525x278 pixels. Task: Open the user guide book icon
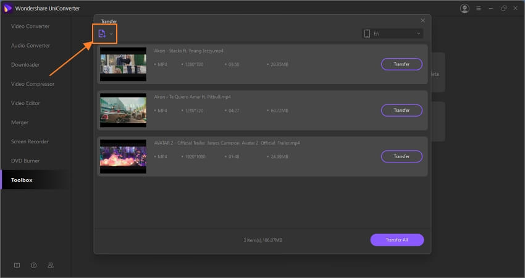tap(17, 265)
